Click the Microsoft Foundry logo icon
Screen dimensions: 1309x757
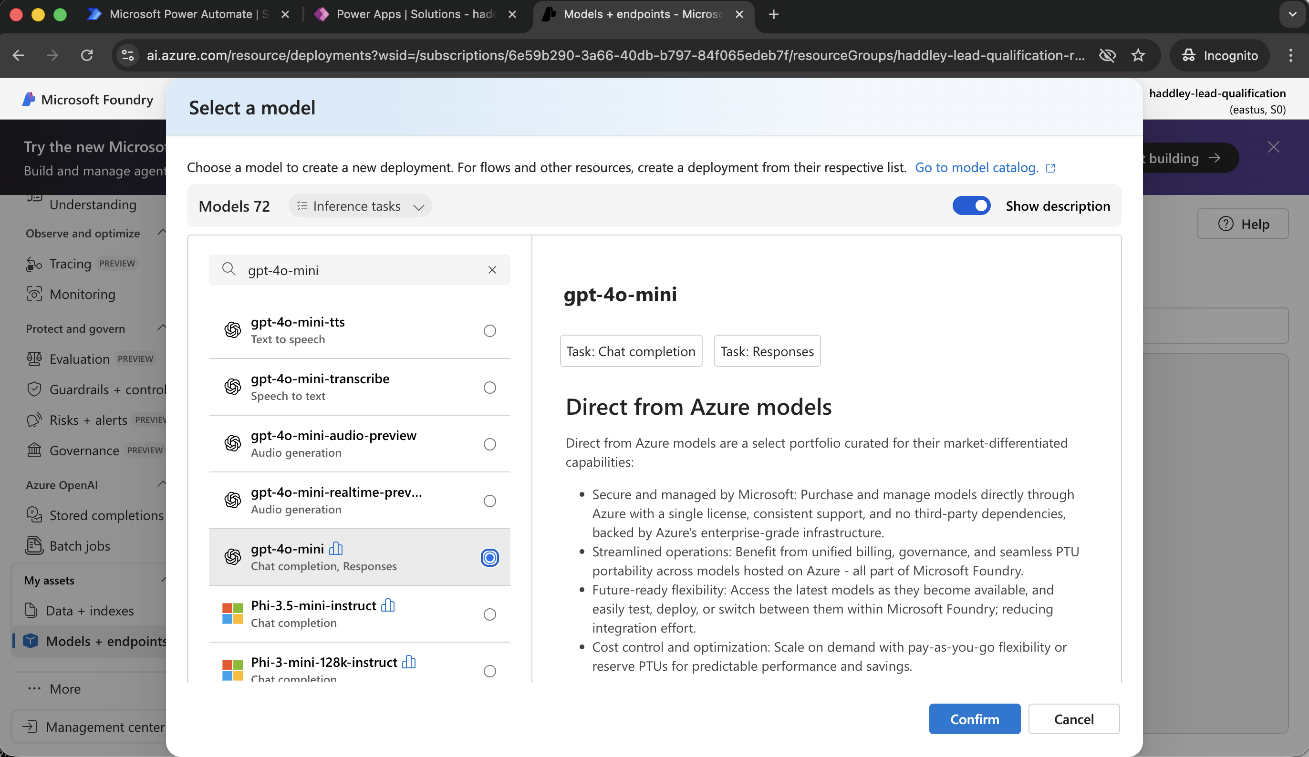tap(29, 99)
